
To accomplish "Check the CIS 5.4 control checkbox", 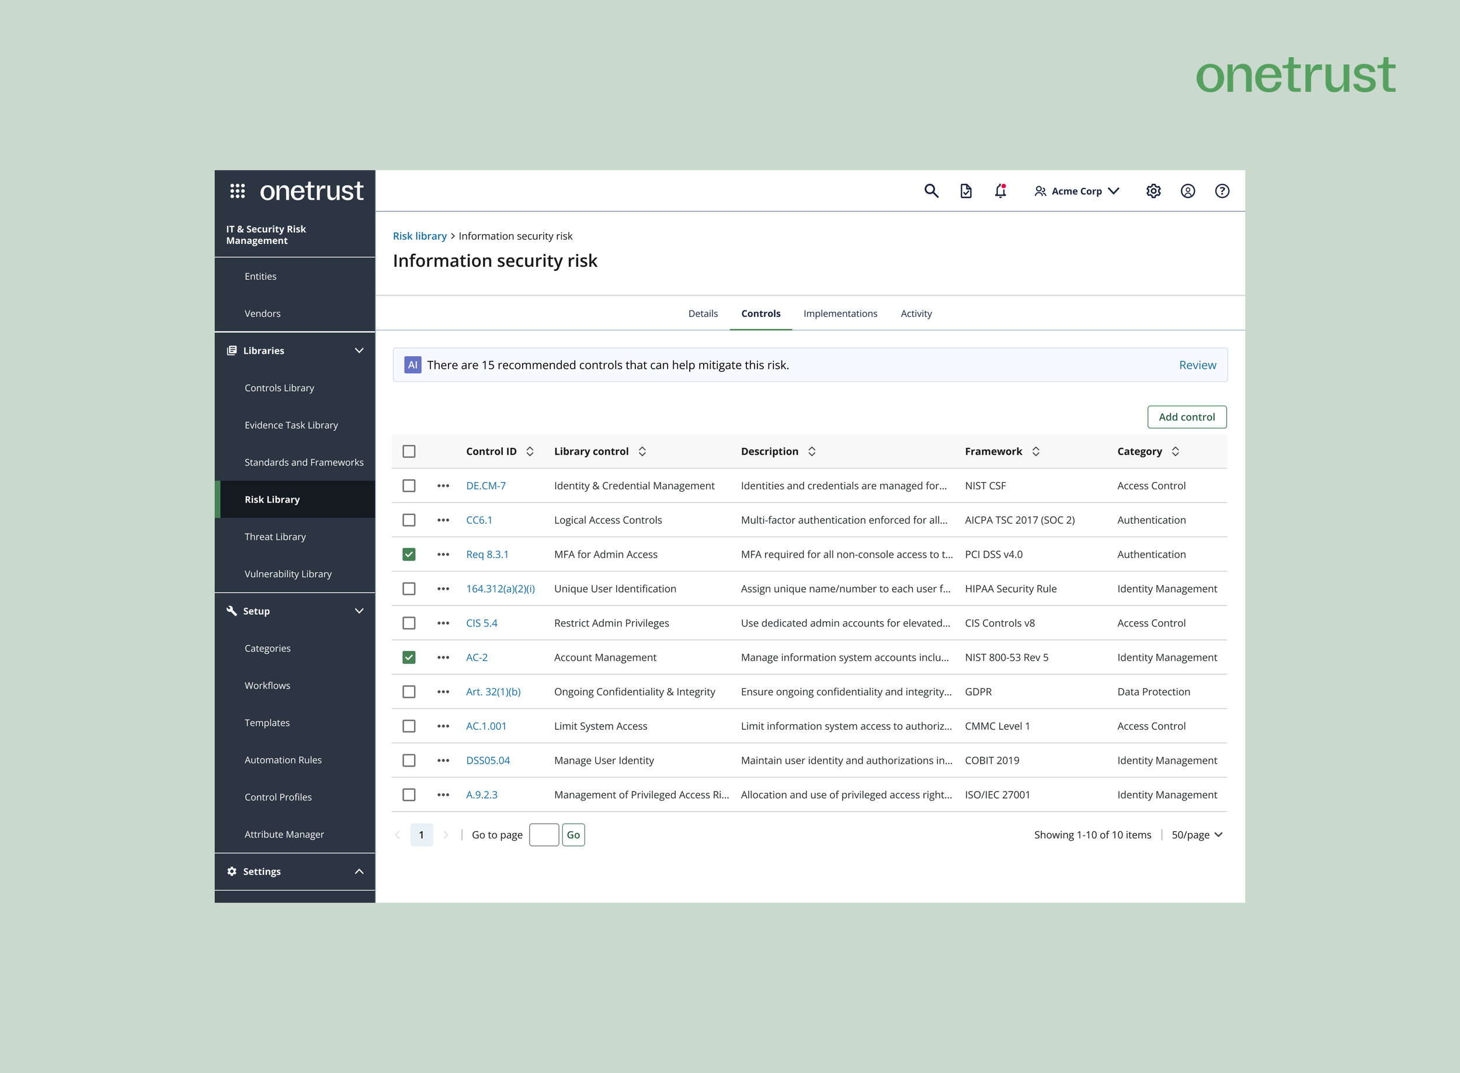I will [409, 623].
